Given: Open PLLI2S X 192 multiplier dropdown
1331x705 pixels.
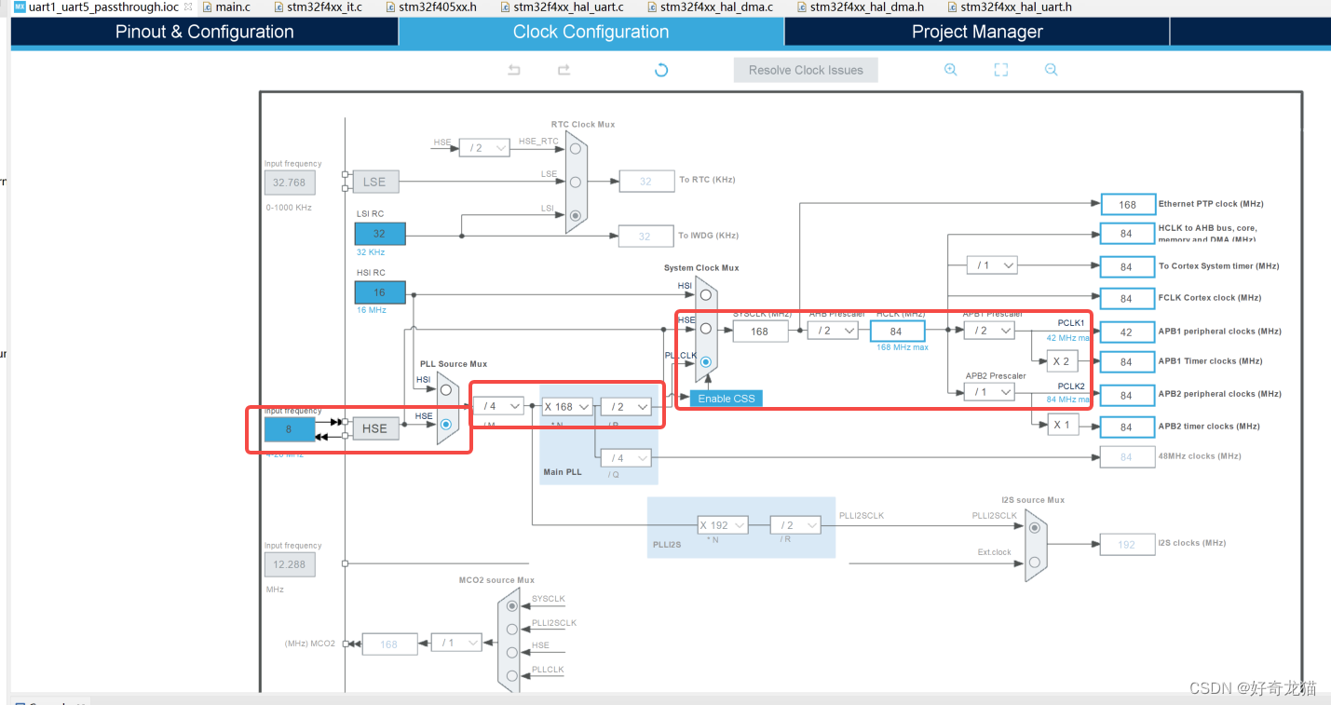Looking at the screenshot, I should (x=723, y=525).
